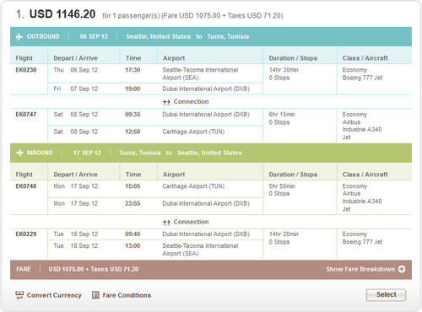Click Seattle-Tacoma airport in EK0229 row

pos(200,250)
